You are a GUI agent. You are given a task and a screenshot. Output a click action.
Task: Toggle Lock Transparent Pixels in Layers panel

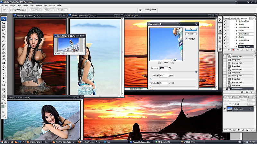coord(230,104)
